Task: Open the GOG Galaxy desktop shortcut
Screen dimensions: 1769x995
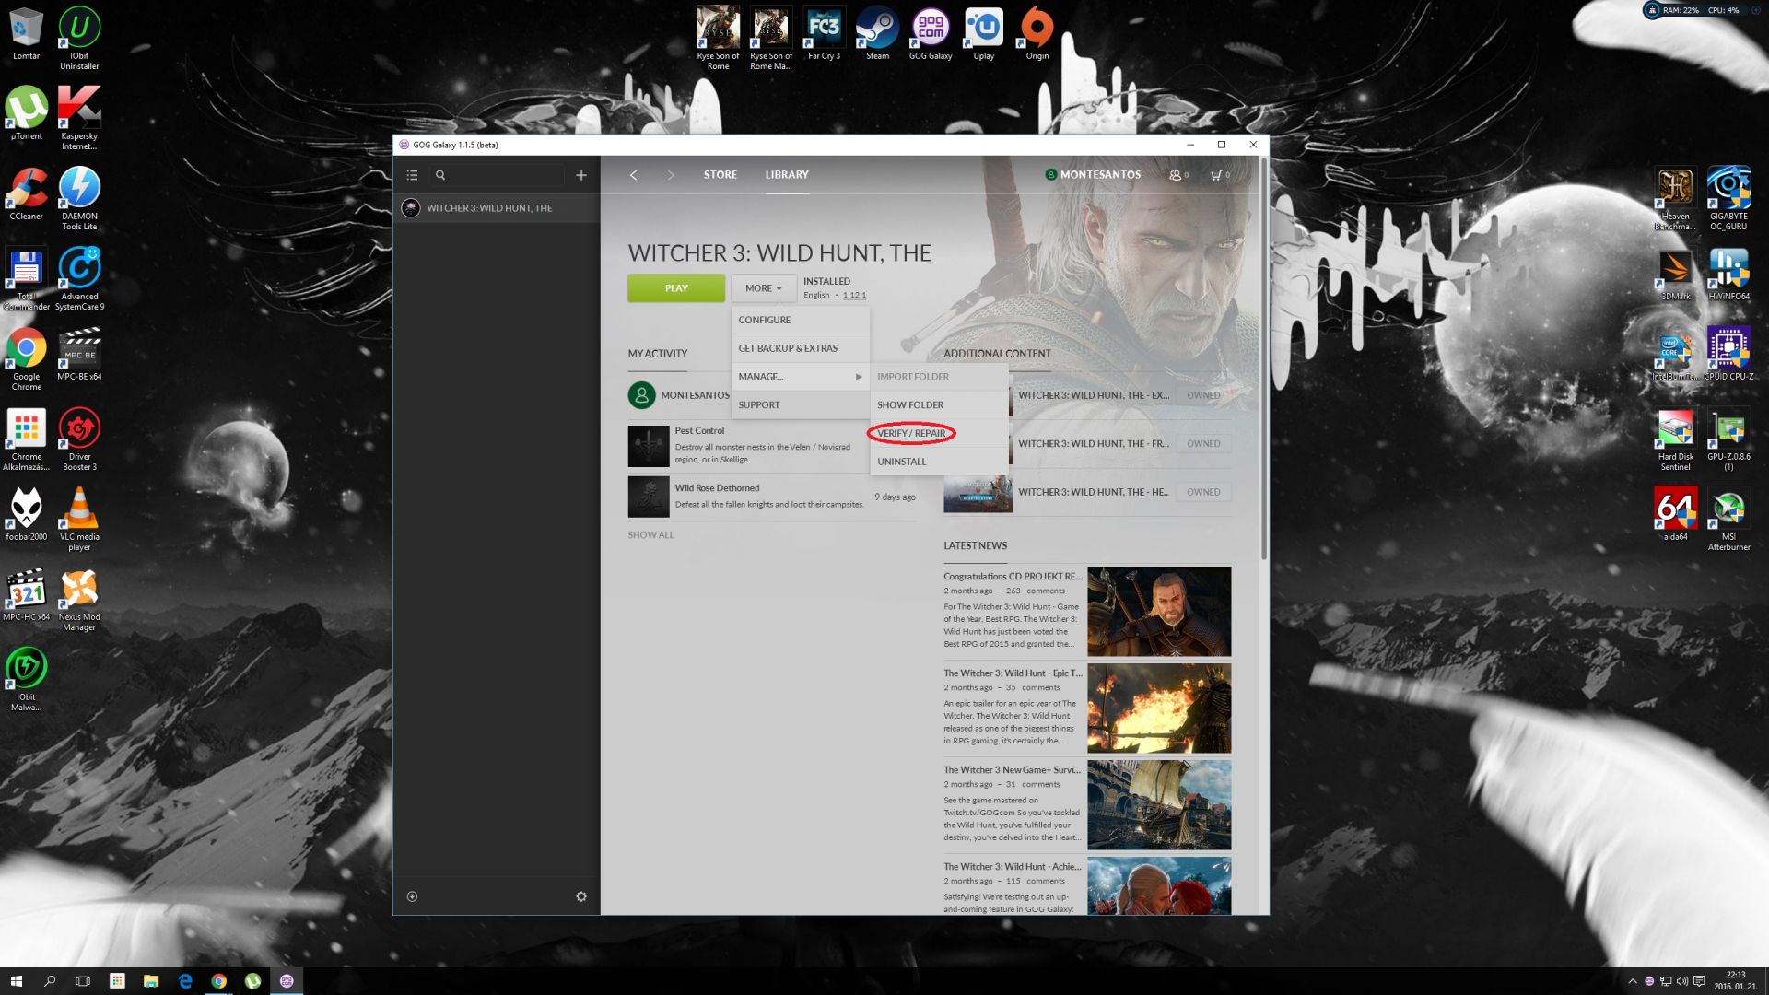Action: coord(931,35)
